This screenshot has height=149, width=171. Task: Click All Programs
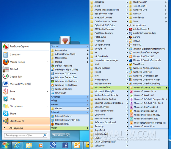tap(26, 128)
